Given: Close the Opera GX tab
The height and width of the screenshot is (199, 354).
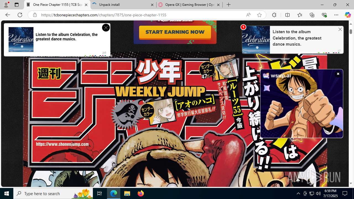Looking at the screenshot, I should point(218,5).
